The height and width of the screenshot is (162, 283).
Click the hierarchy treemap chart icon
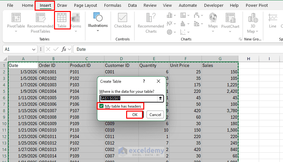point(183,15)
